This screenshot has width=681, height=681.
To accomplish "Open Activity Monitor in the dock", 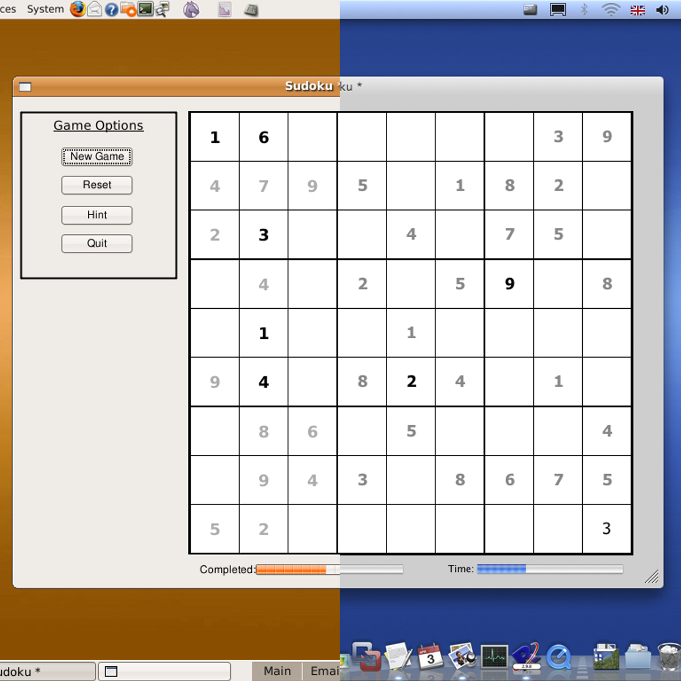I will pos(494,657).
